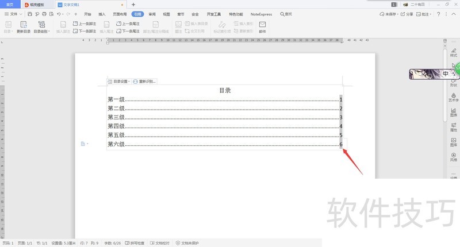460x247 pixels.
Task: Click the 拼写检查 spell check status item
Action: pyautogui.click(x=135, y=243)
